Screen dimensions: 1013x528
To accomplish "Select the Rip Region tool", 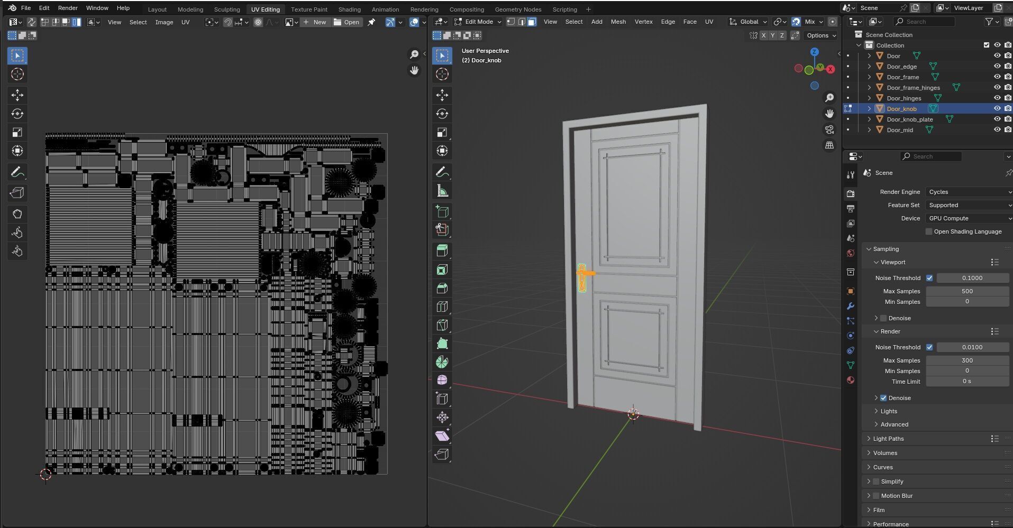I will 442,455.
